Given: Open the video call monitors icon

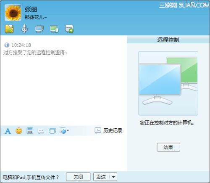Looking at the screenshot, I should pyautogui.click(x=39, y=29).
